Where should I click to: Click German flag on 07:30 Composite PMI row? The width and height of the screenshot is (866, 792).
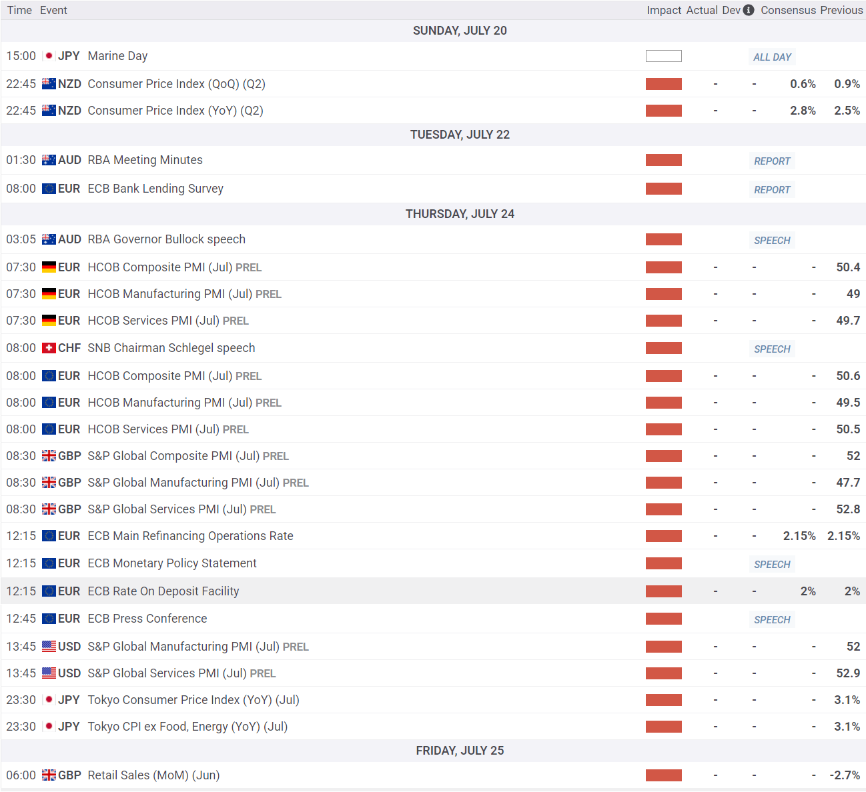(49, 267)
